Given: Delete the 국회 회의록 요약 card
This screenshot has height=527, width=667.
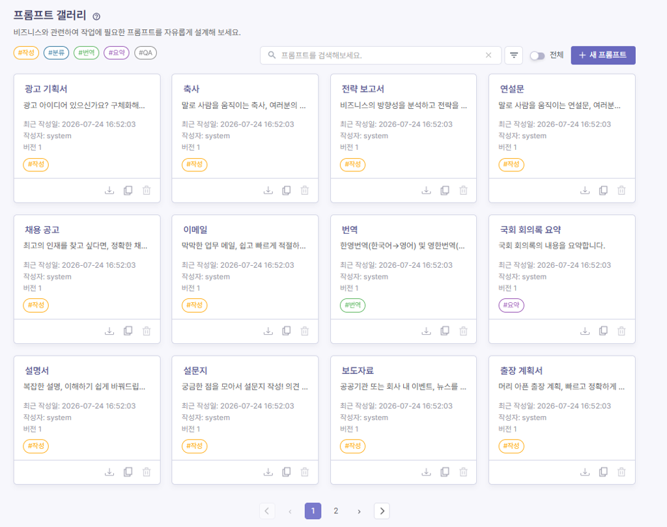Looking at the screenshot, I should click(x=621, y=331).
